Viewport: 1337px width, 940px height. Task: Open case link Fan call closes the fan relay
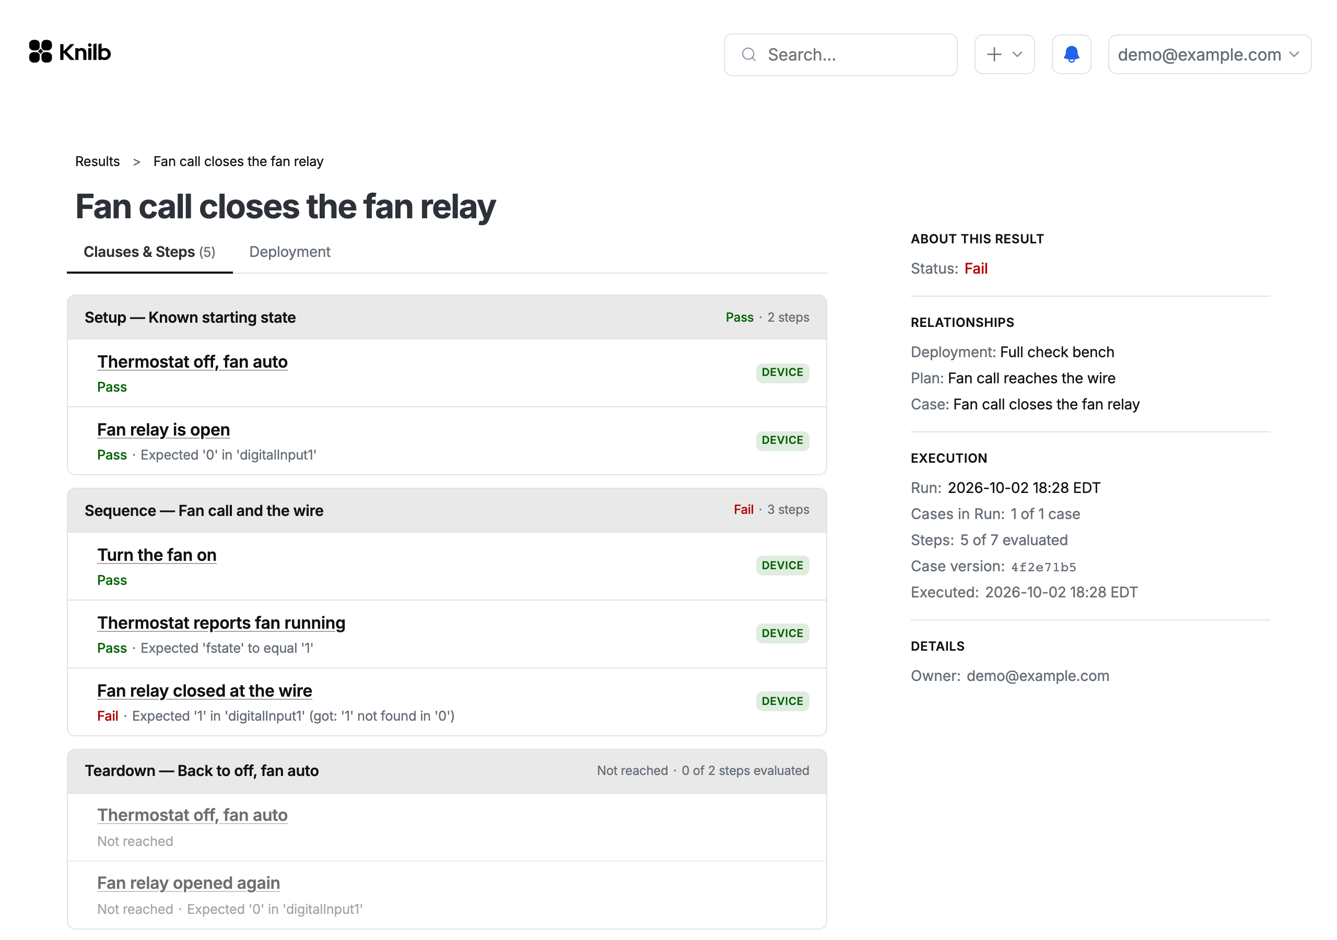click(1046, 404)
